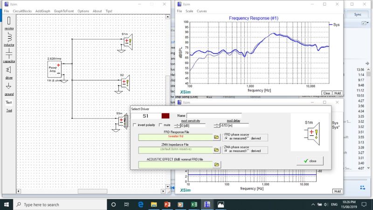Click the dark red driver color swatch
This screenshot has width=373, height=210.
click(x=166, y=116)
